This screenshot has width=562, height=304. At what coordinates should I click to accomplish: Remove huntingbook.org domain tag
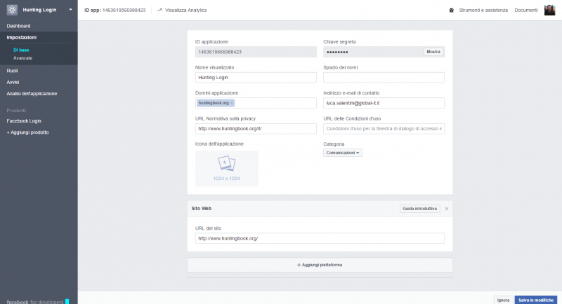tap(232, 103)
